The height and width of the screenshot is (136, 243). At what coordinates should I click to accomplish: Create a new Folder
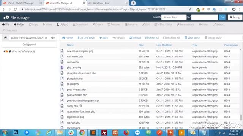(x=19, y=24)
